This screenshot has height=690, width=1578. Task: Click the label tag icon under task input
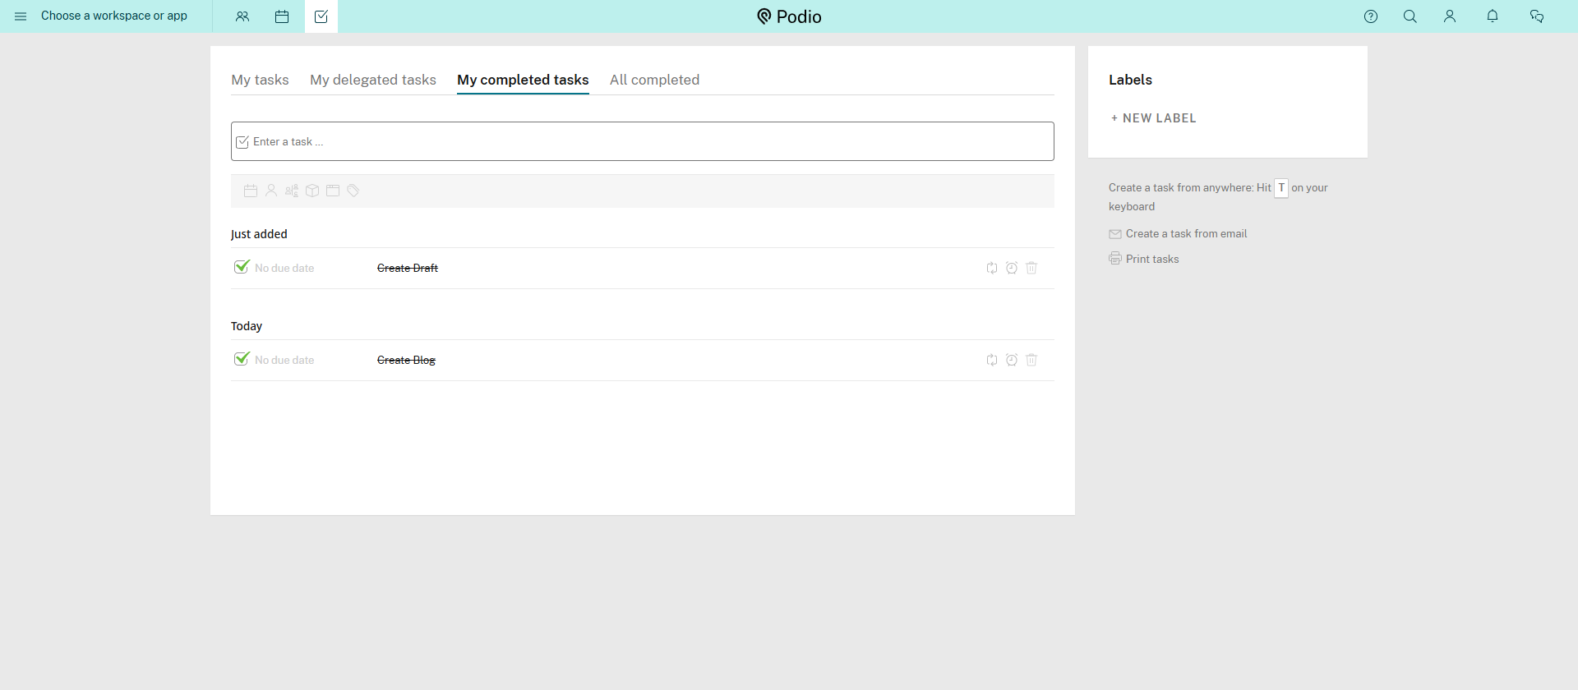point(353,191)
